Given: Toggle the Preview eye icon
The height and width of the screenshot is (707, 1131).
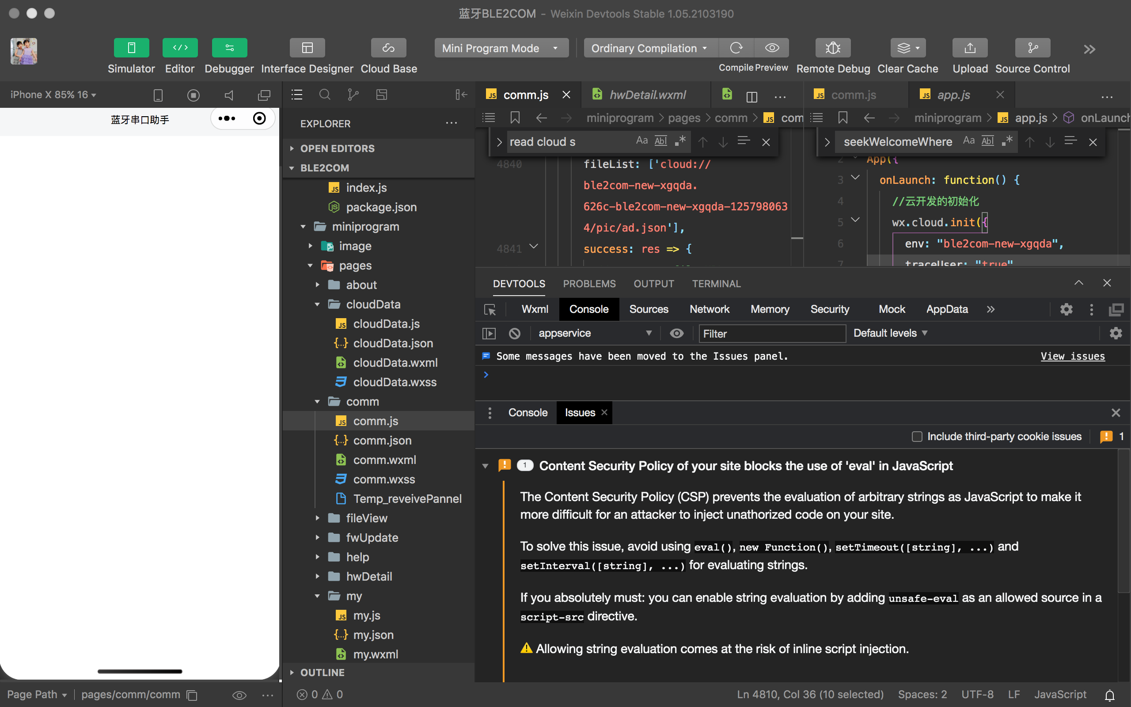Looking at the screenshot, I should (772, 48).
